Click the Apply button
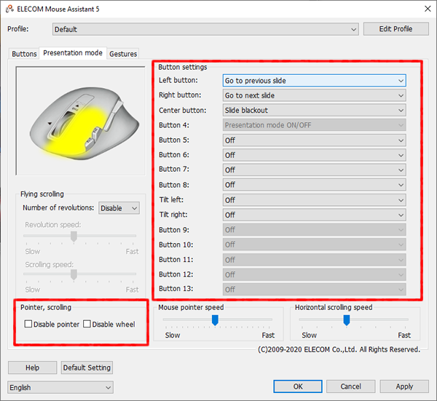437x401 pixels. (x=404, y=386)
